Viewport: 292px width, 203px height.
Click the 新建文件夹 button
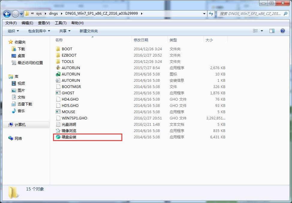tap(88, 31)
